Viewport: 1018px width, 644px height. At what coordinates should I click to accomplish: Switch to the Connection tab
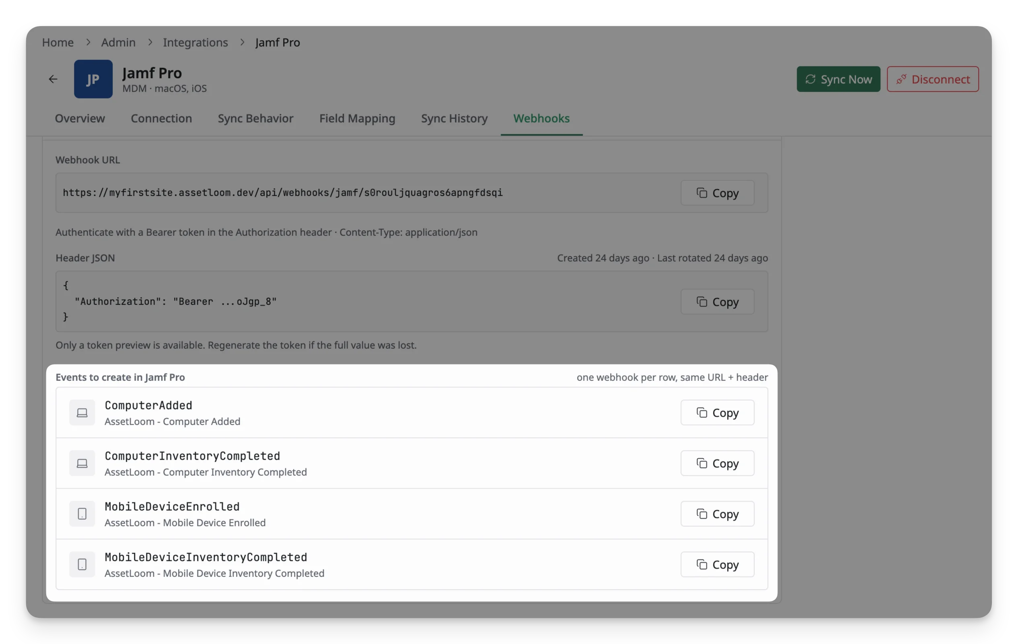pos(161,118)
